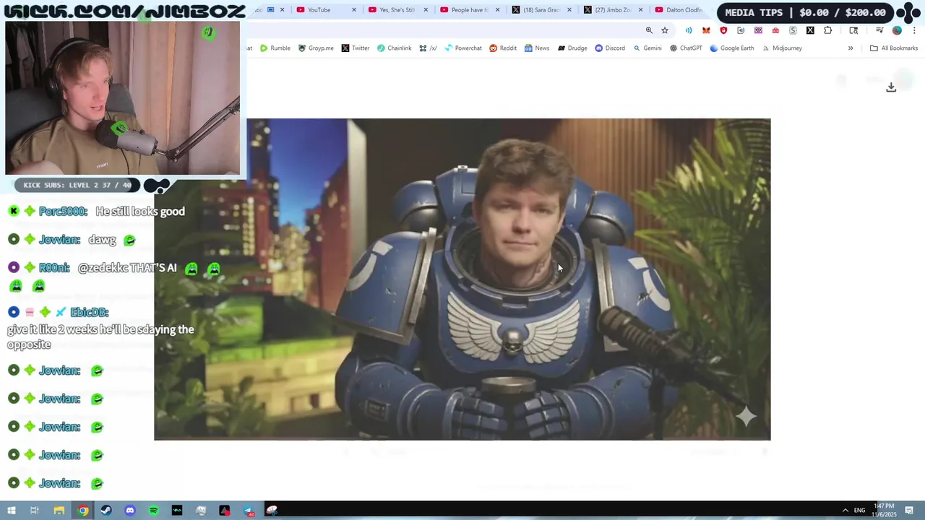Image resolution: width=925 pixels, height=520 pixels.
Task: Click username EbicDB in chat
Action: pos(89,312)
